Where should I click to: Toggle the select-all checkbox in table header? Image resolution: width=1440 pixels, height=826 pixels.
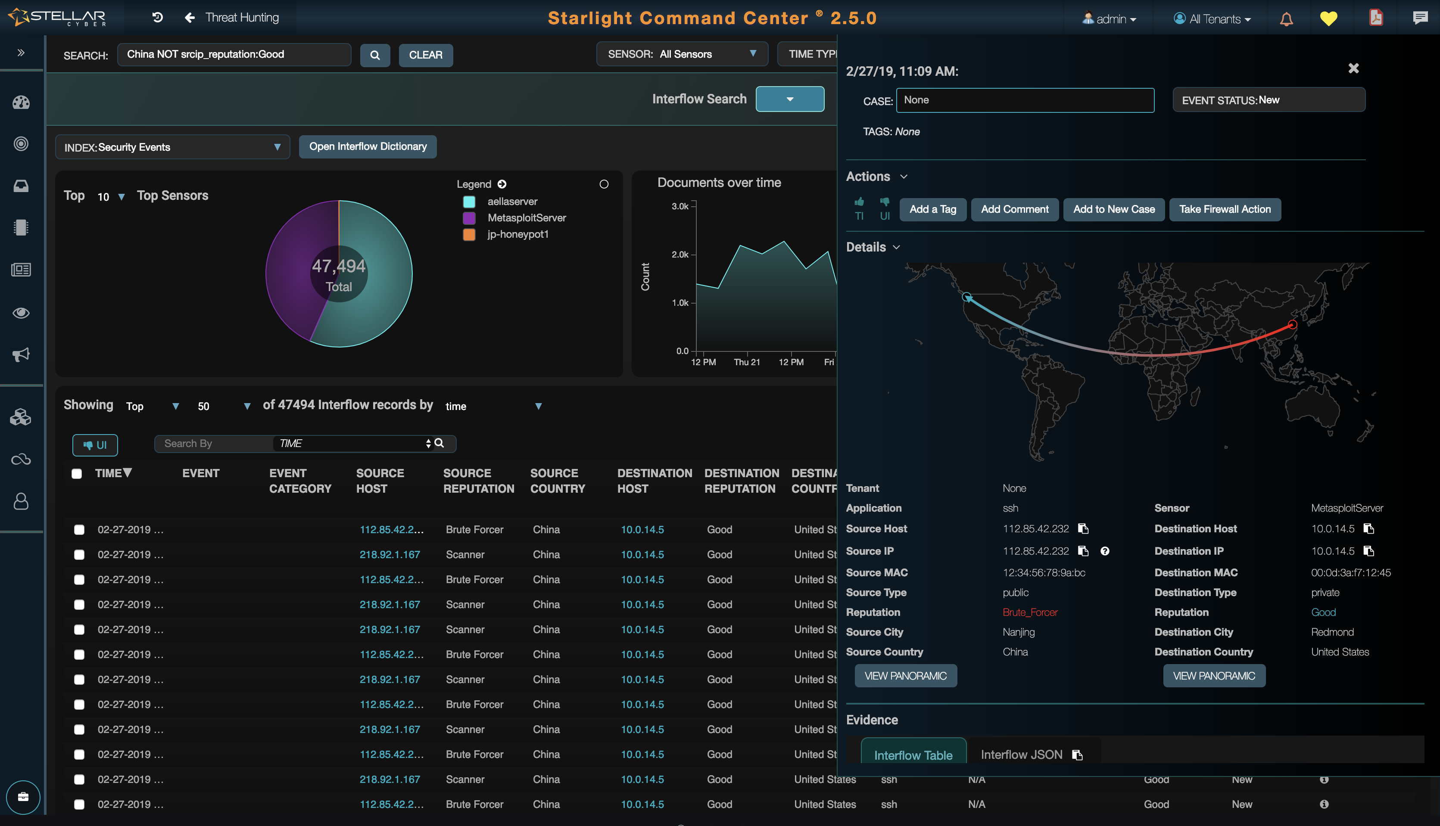pyautogui.click(x=77, y=474)
